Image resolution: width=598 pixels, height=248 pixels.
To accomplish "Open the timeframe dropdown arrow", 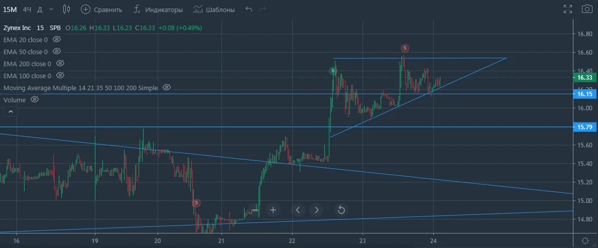I will click(52, 9).
